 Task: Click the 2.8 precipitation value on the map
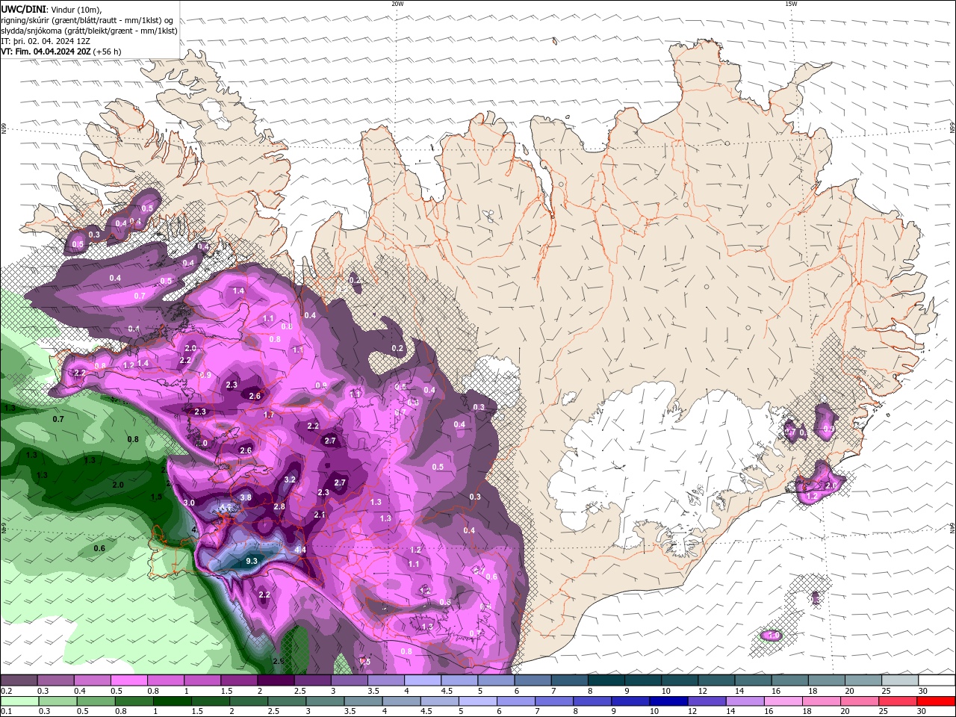click(x=279, y=507)
